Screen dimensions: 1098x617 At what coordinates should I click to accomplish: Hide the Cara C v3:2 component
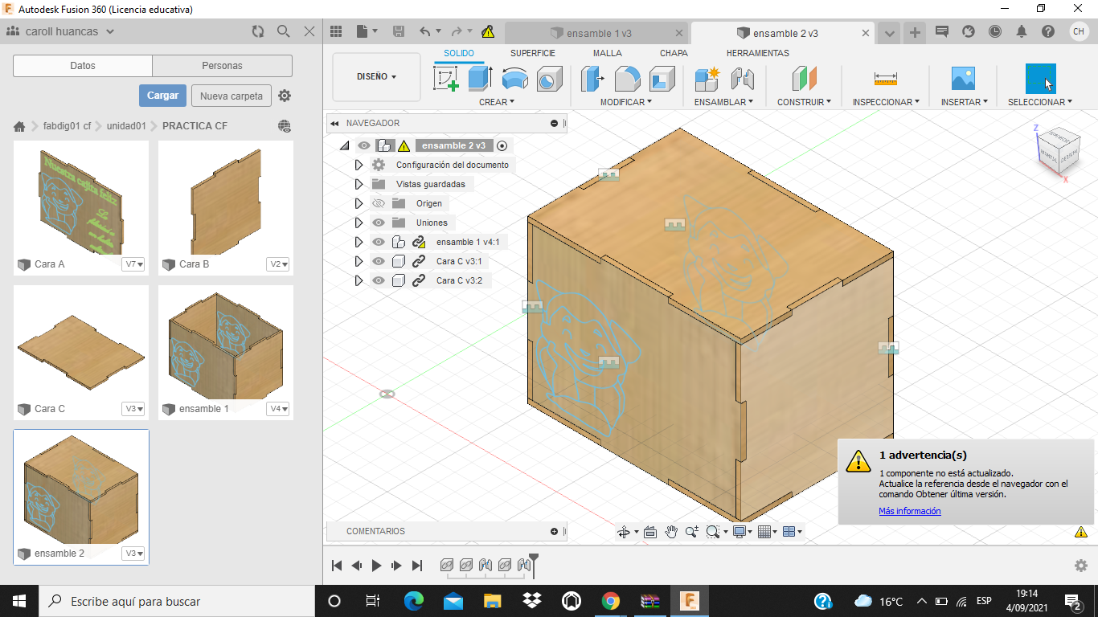pyautogui.click(x=379, y=280)
